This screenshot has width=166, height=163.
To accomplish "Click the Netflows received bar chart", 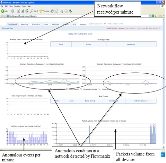I will (x=27, y=136).
